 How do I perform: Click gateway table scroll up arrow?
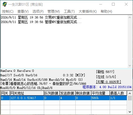(130, 93)
